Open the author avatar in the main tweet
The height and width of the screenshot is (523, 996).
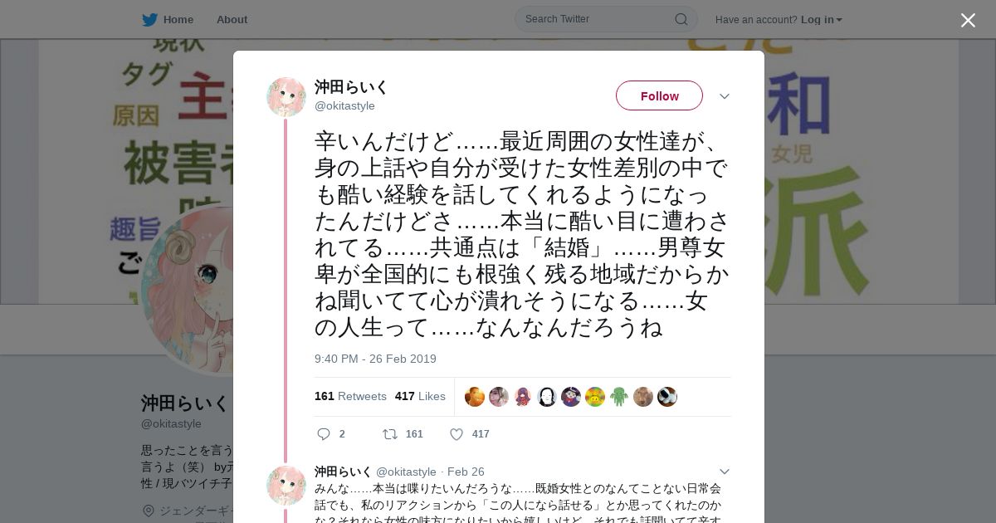point(286,97)
